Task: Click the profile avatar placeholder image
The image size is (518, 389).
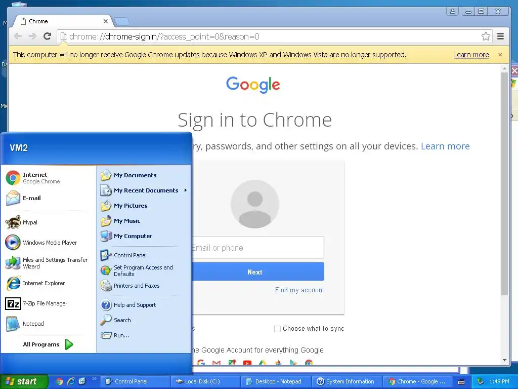Action: (x=255, y=204)
